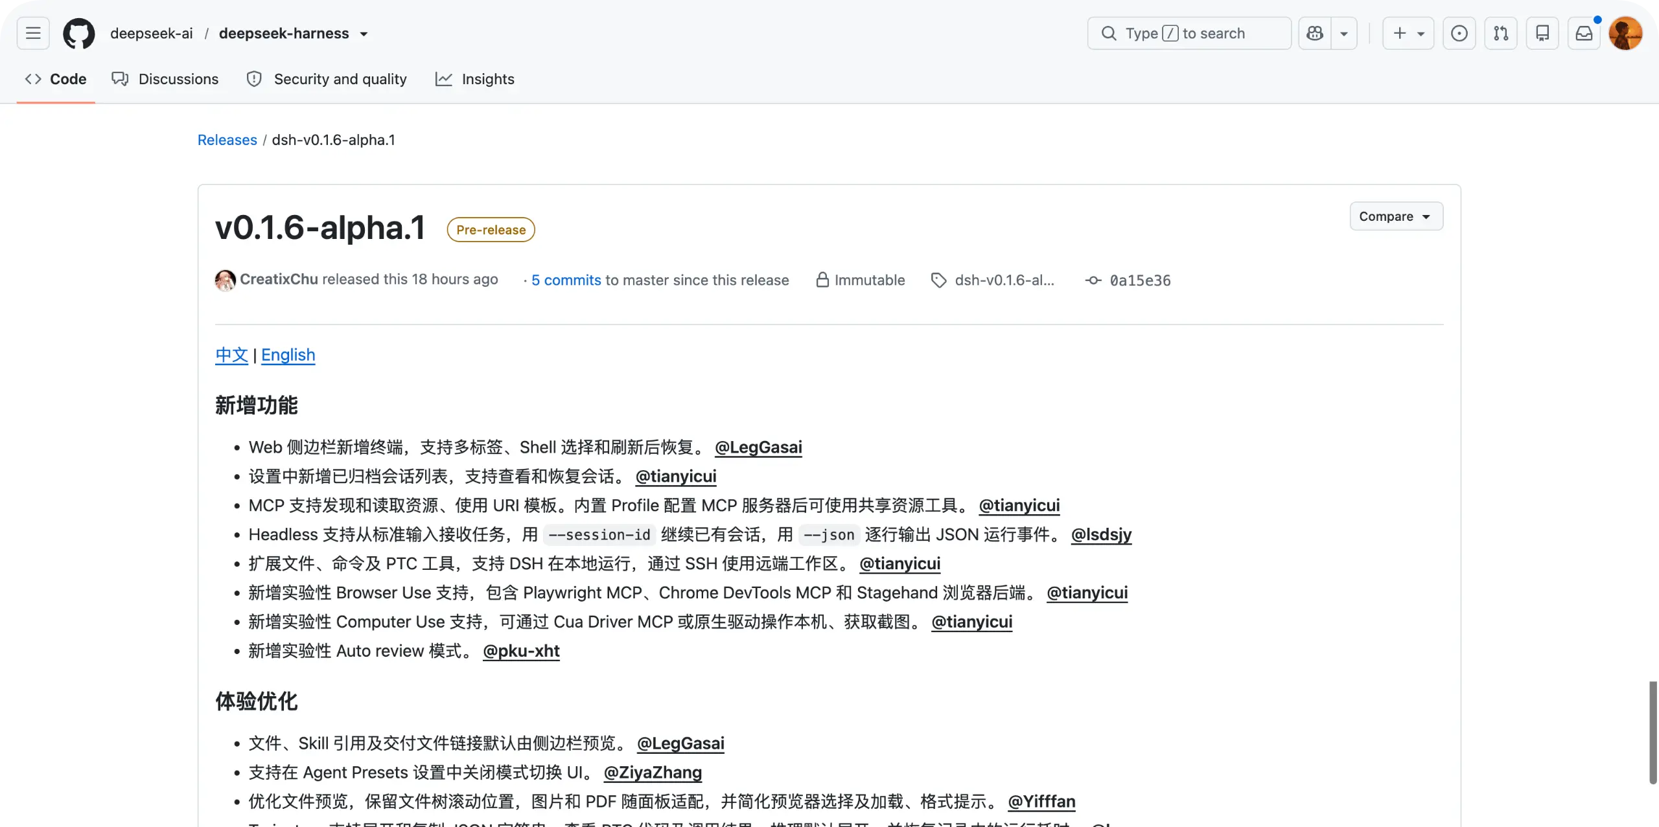
Task: Open @pku-xht mention on Auto review item
Action: click(x=522, y=651)
